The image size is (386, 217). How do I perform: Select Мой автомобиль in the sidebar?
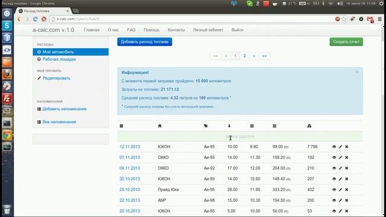[71, 52]
